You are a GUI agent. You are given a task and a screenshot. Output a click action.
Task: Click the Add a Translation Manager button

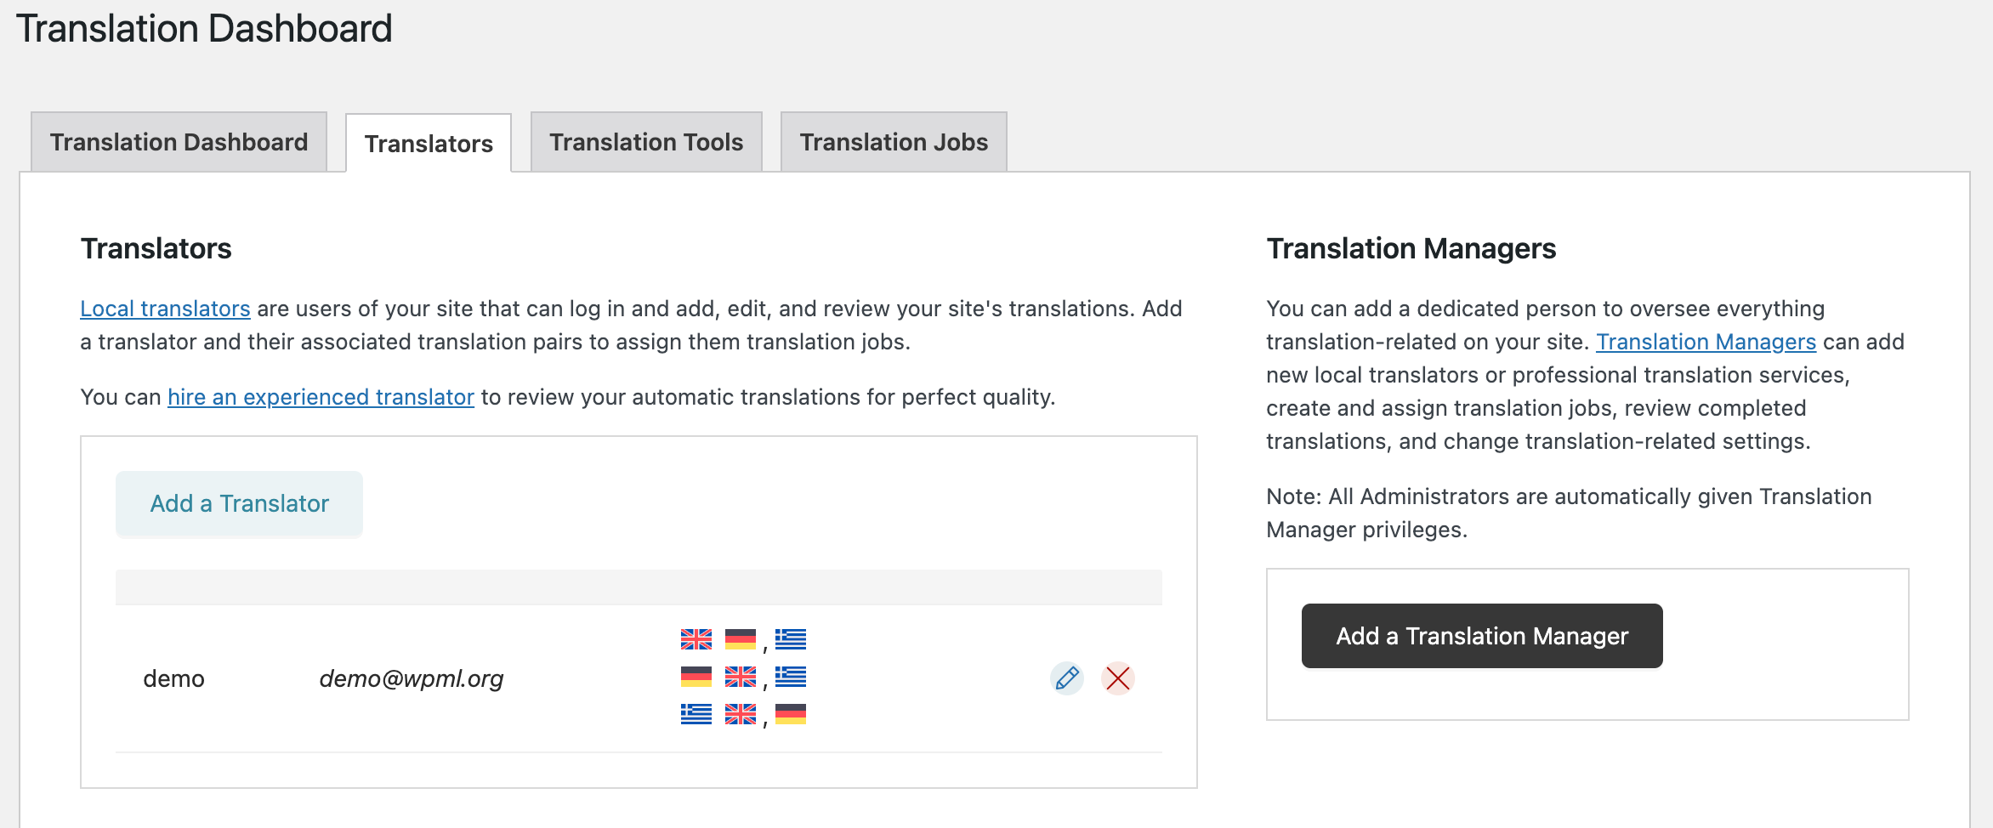[1481, 636]
